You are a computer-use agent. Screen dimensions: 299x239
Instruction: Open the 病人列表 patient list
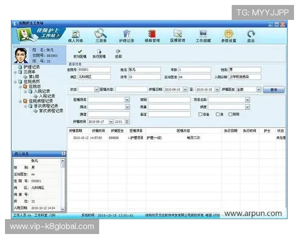point(76,36)
